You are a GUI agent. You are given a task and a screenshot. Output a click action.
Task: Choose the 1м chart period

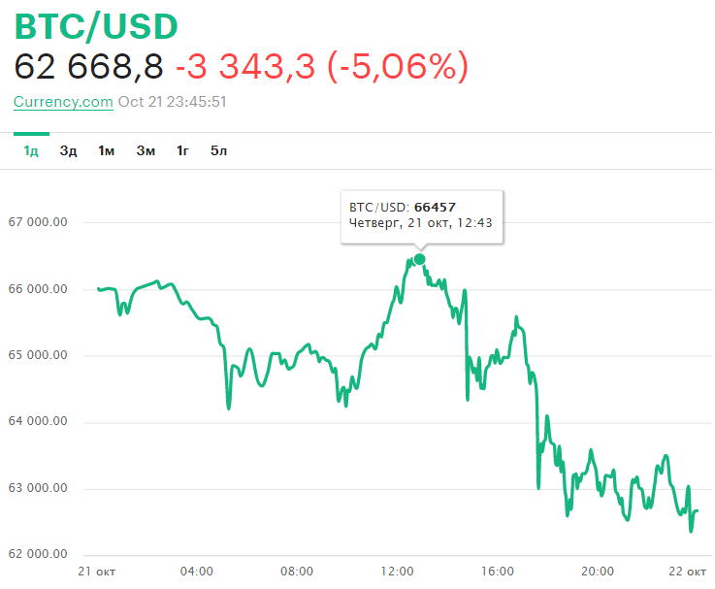pos(107,150)
